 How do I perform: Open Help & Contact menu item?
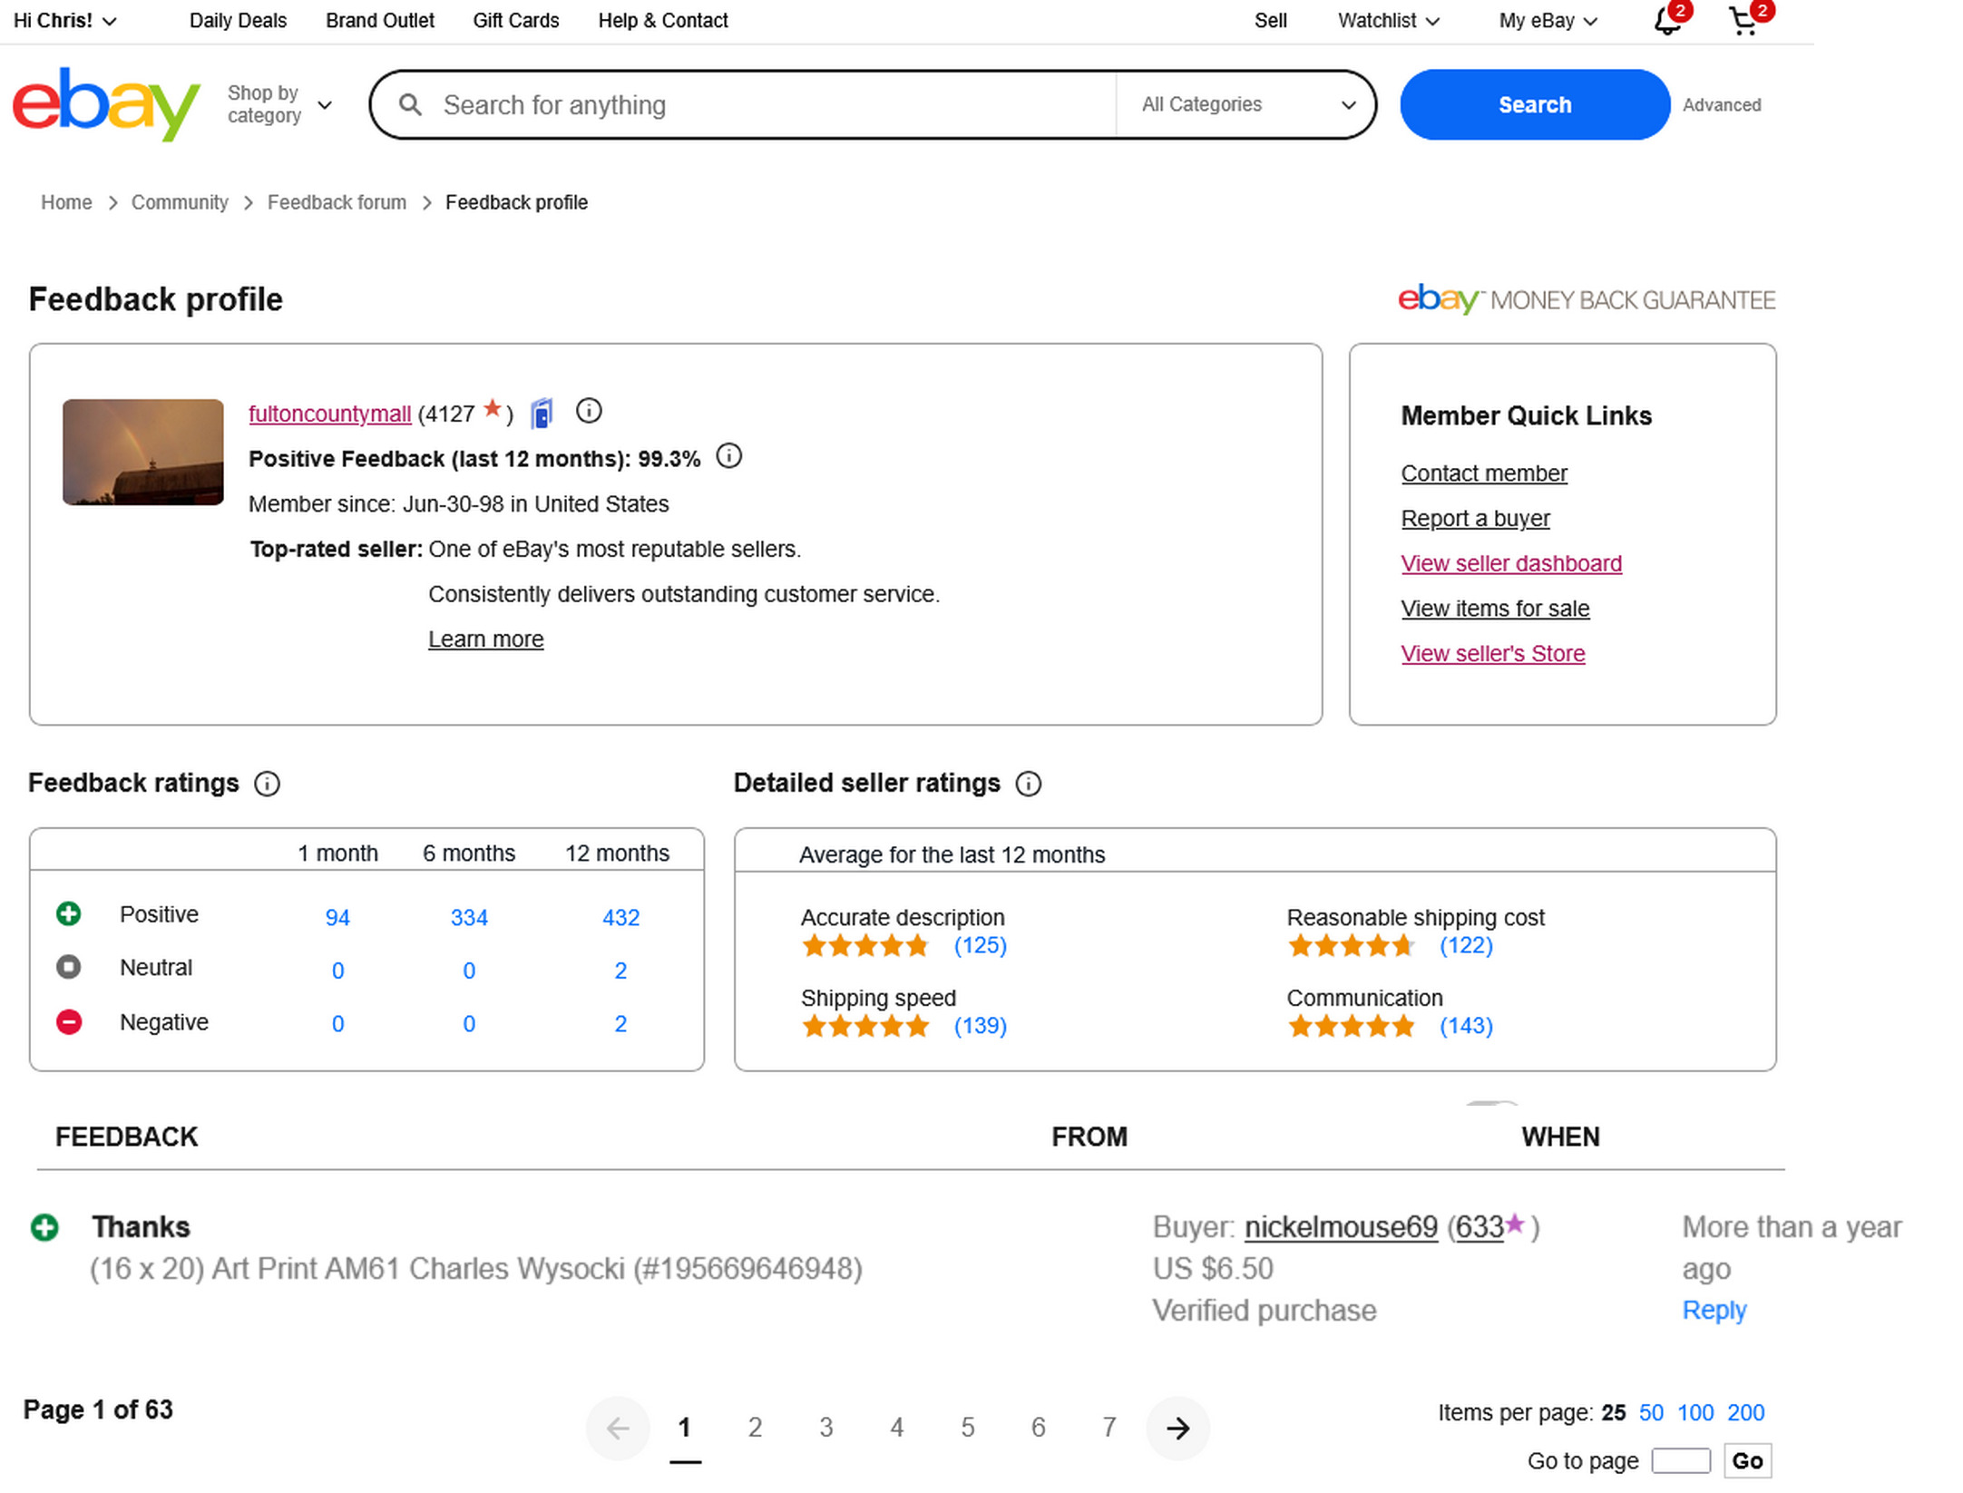point(662,21)
